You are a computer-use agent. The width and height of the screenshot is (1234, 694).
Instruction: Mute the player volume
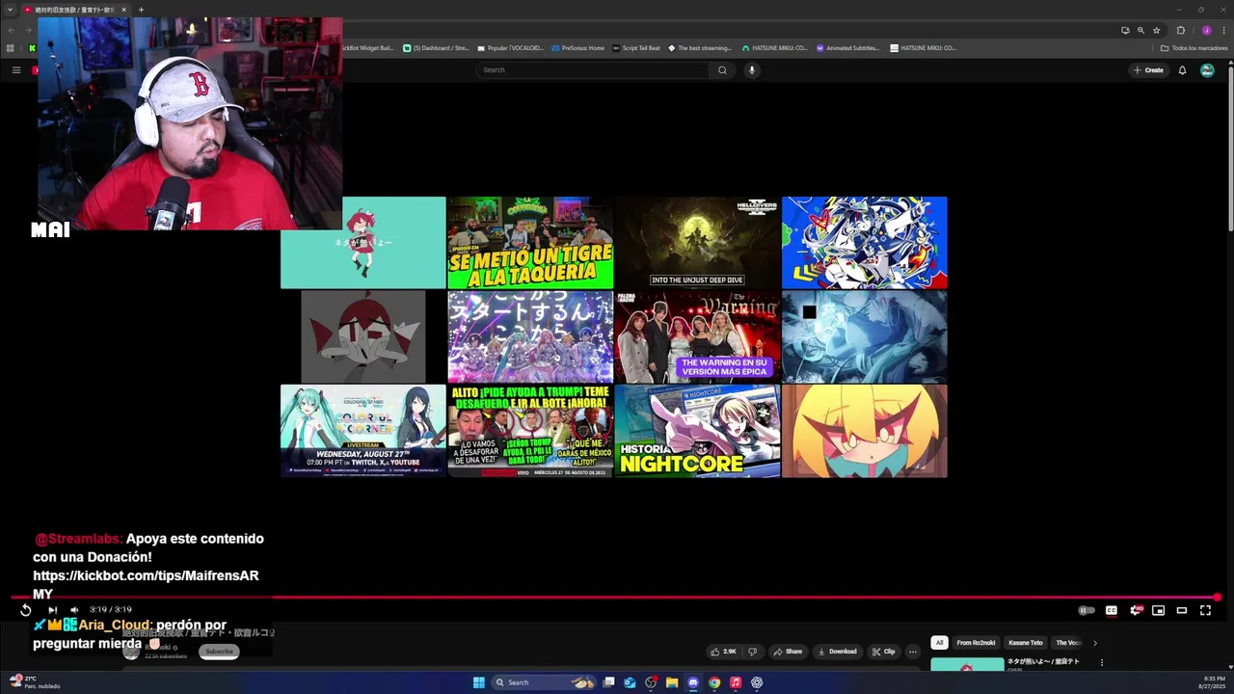(74, 610)
